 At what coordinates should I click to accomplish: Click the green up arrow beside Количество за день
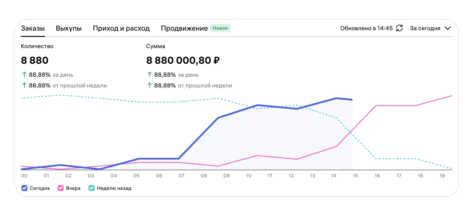24,75
